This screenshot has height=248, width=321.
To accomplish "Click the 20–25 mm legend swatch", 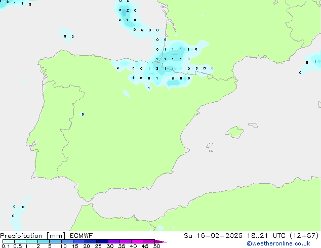I will click(x=90, y=241).
